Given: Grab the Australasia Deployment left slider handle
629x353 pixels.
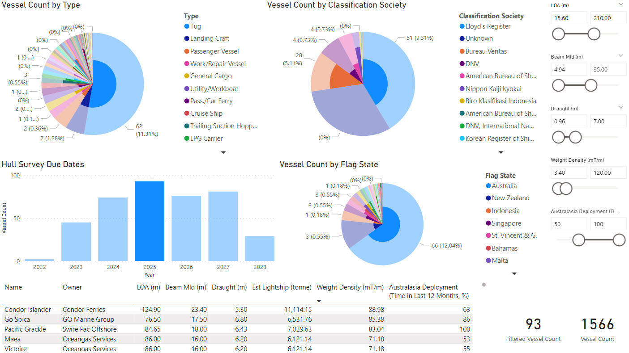Looking at the screenshot, I should (x=578, y=240).
